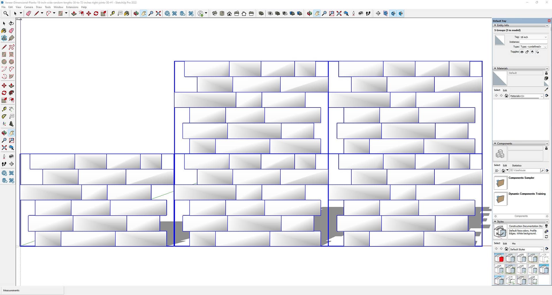Choose the Freehand tool in left toolbar
The height and width of the screenshot is (295, 552).
[x=11, y=47]
